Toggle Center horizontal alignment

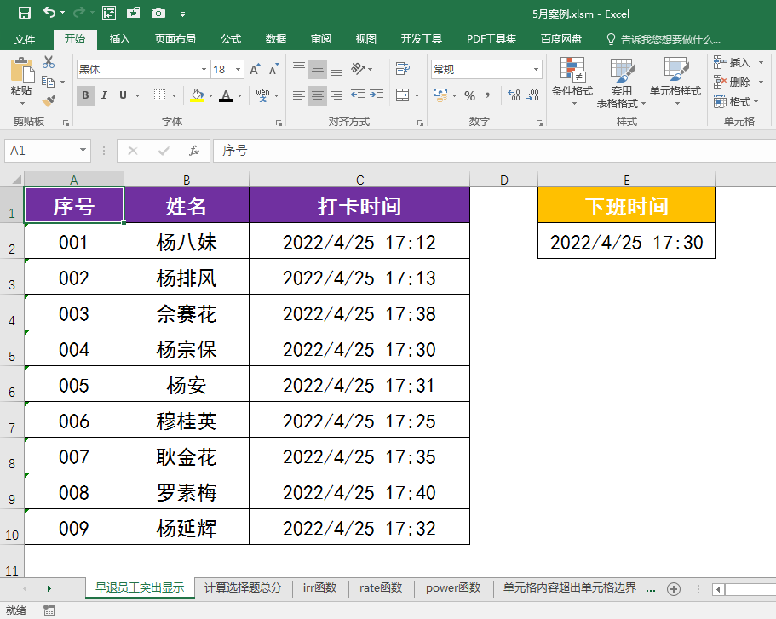point(317,95)
